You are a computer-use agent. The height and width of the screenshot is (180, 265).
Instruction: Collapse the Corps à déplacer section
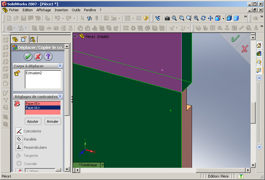60,66
